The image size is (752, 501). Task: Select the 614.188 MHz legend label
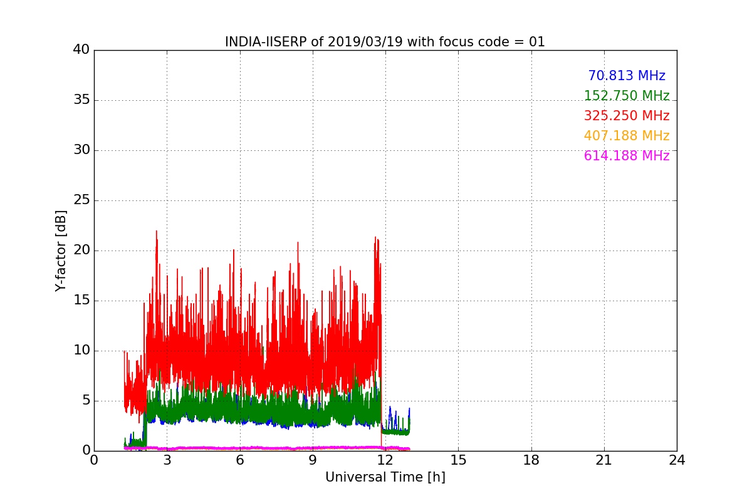627,156
